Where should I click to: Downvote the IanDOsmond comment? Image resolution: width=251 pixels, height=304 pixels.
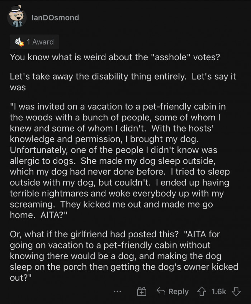pos(237,291)
